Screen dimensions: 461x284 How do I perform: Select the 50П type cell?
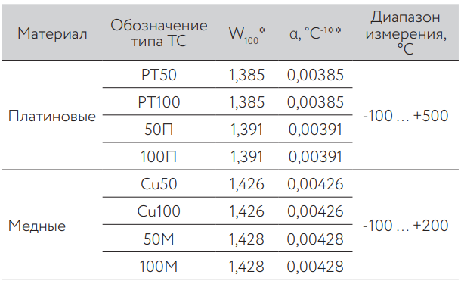tap(159, 130)
